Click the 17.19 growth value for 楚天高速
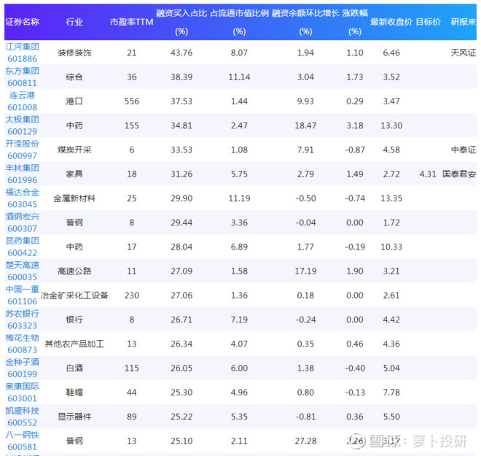This screenshot has width=481, height=456. click(x=305, y=271)
